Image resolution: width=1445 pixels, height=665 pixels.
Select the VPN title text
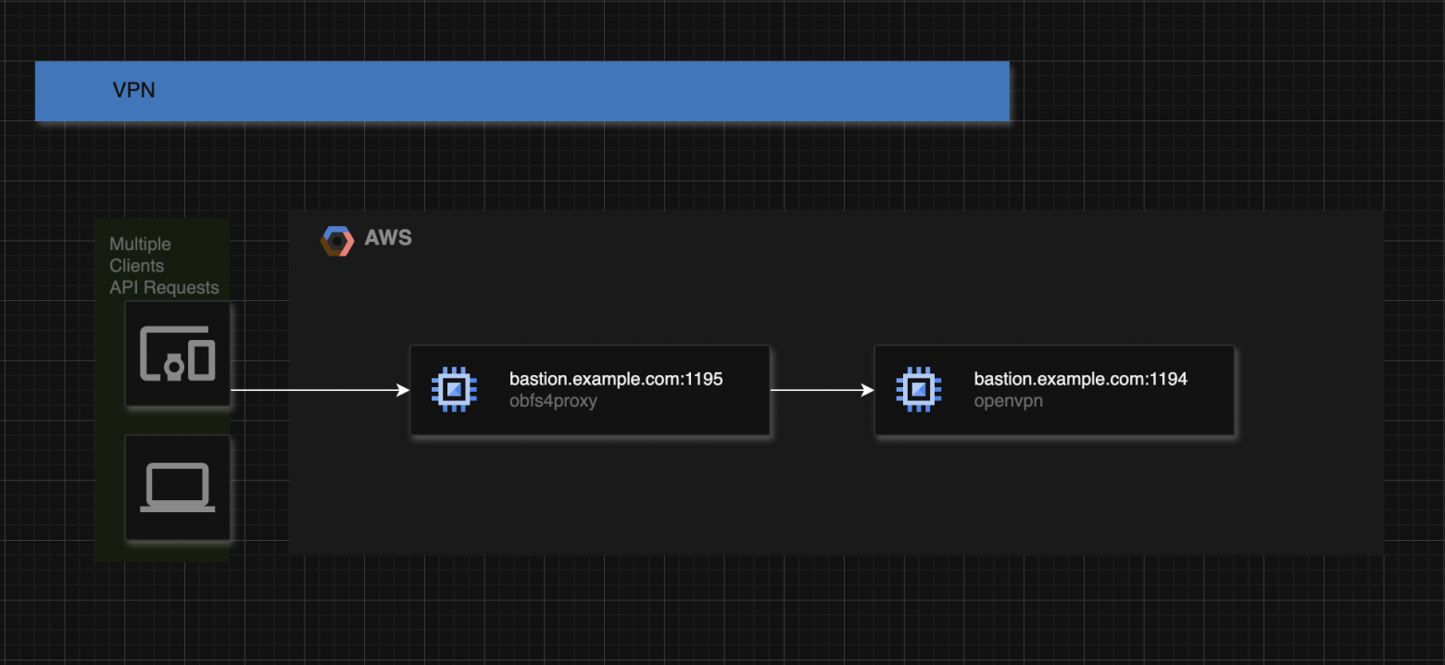coord(133,91)
